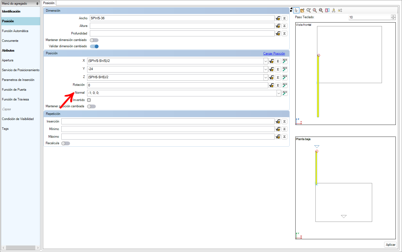Screen dimensions: 402x252
Task: Click sigma button next to Profundidad
Action: coord(284,33)
